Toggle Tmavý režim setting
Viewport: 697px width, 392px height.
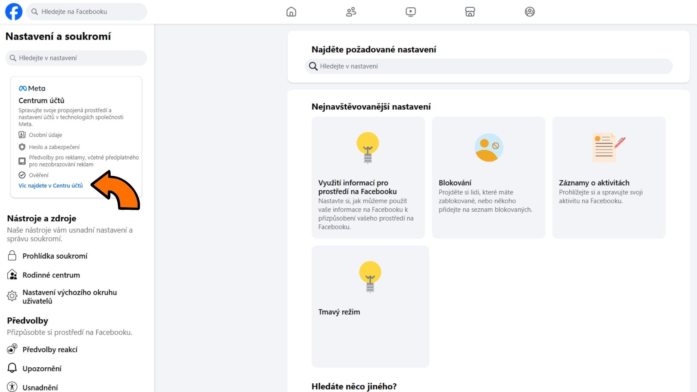pyautogui.click(x=370, y=306)
